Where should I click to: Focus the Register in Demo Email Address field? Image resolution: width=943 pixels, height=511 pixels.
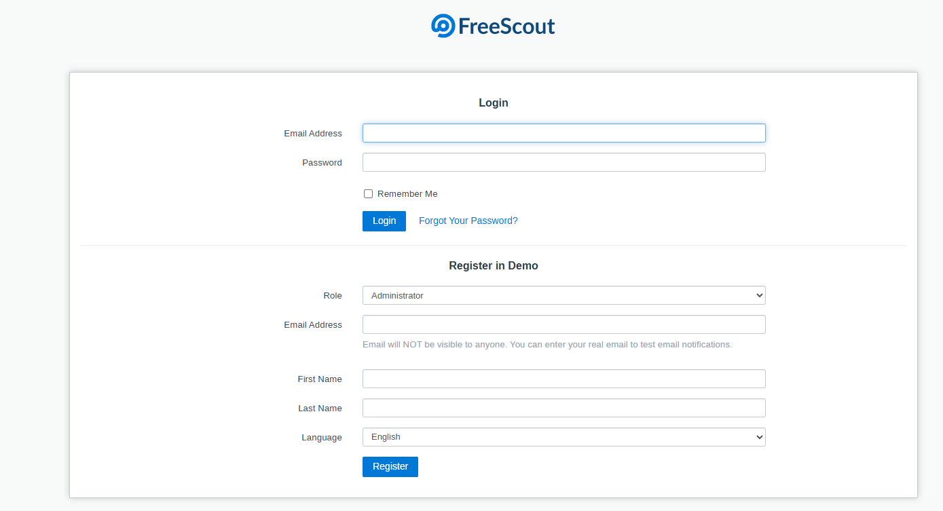(x=563, y=324)
